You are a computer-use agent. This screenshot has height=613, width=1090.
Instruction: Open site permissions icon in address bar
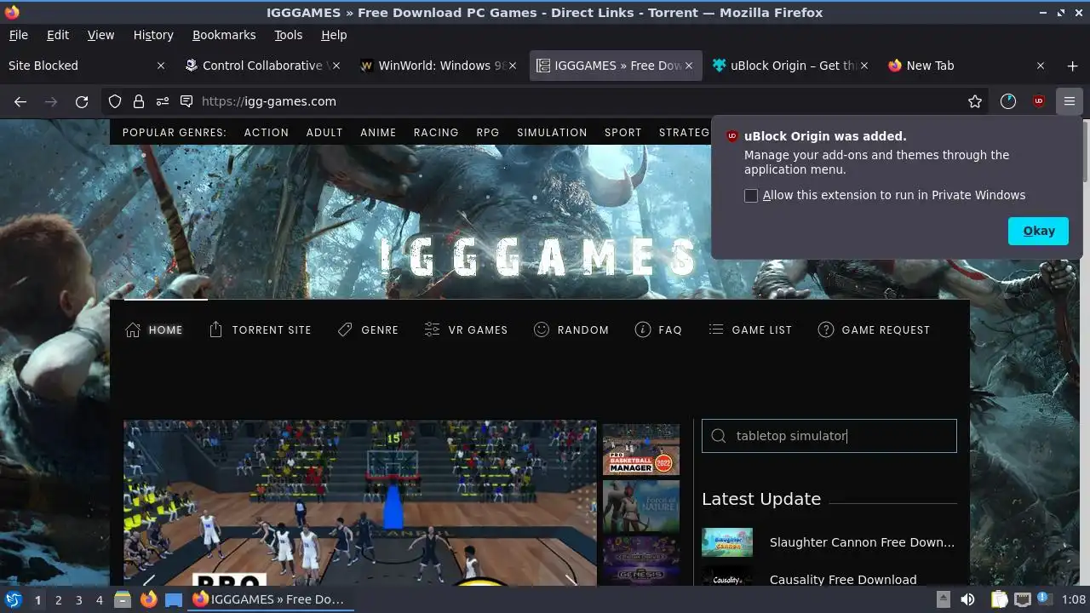[163, 101]
